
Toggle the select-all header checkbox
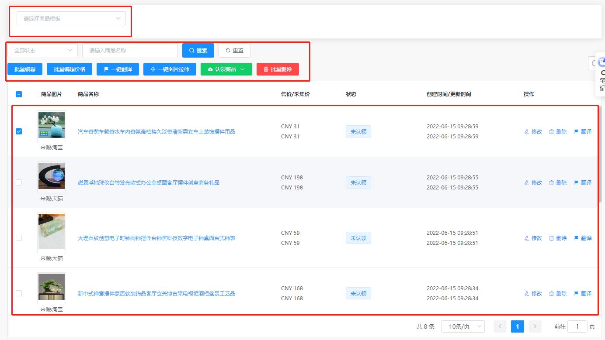point(19,94)
